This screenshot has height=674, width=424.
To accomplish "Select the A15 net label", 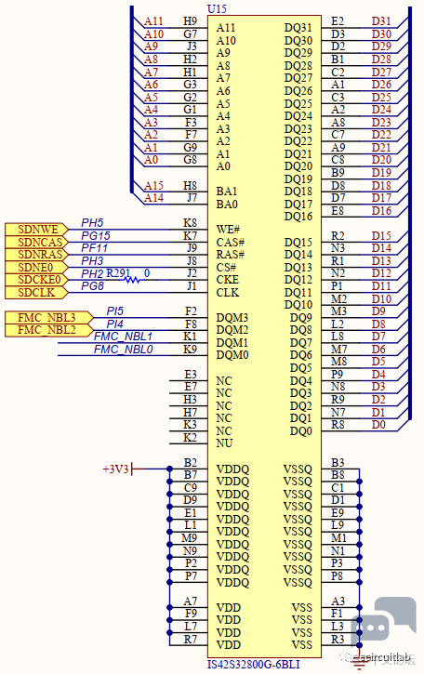I will pos(153,185).
